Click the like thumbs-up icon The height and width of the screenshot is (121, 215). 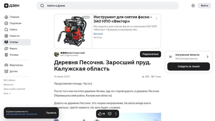click(x=100, y=114)
